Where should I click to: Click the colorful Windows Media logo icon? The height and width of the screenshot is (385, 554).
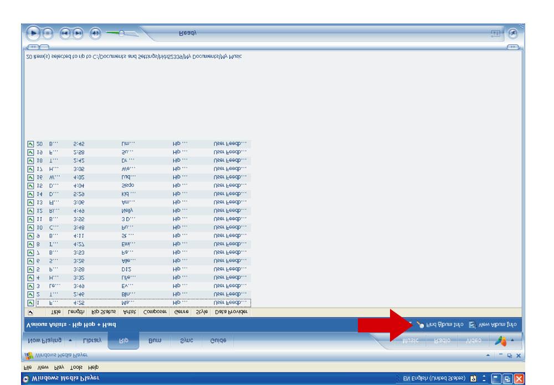500,341
